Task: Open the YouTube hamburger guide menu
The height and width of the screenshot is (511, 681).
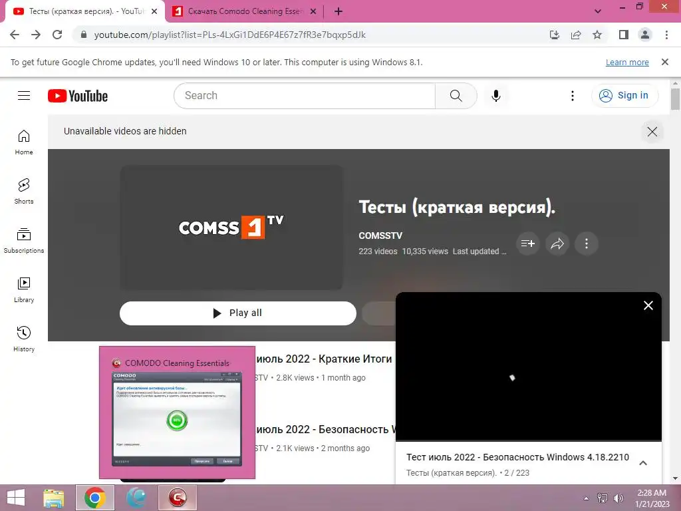Action: coord(24,96)
